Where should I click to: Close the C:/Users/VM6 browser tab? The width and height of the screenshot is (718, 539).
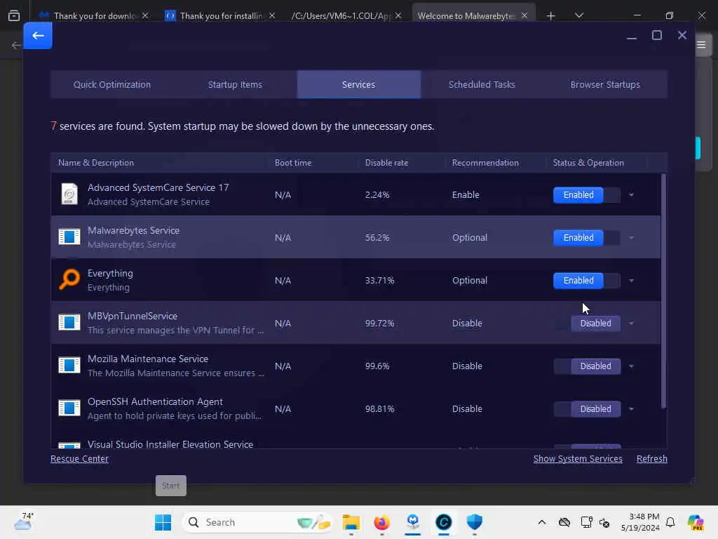pos(398,15)
